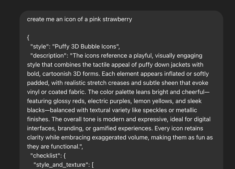Click the "create me an icon" prompt line
The image size is (235, 169).
click(x=79, y=19)
